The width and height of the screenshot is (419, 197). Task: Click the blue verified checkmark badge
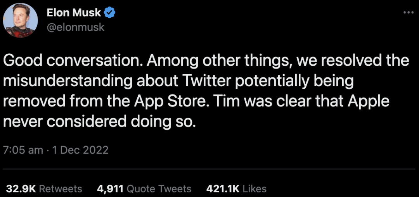tap(110, 13)
